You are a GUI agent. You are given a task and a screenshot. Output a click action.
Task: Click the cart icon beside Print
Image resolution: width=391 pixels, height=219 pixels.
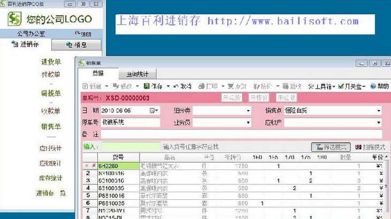[x=231, y=86]
